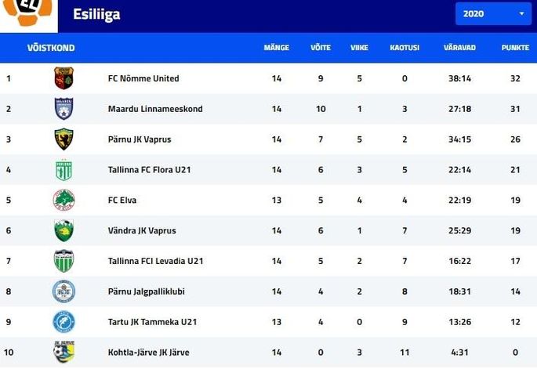Click the orange league logo at top left
Viewport: 537px width, 369px height.
click(x=28, y=13)
